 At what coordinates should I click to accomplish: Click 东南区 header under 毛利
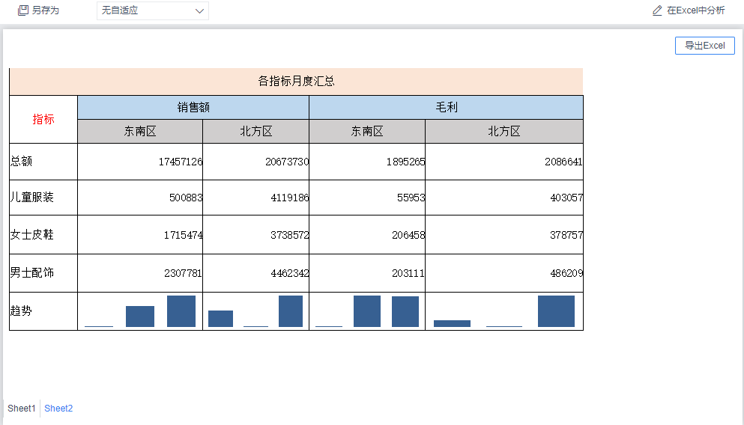pos(367,131)
